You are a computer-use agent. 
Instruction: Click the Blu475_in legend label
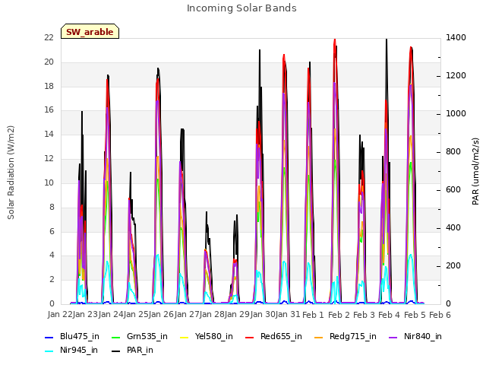tap(80, 336)
